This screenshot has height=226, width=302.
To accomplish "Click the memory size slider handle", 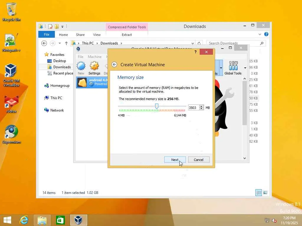I will click(x=157, y=106).
